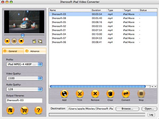
Task: Select the 3herosoft-06 file
Action: (59, 42)
